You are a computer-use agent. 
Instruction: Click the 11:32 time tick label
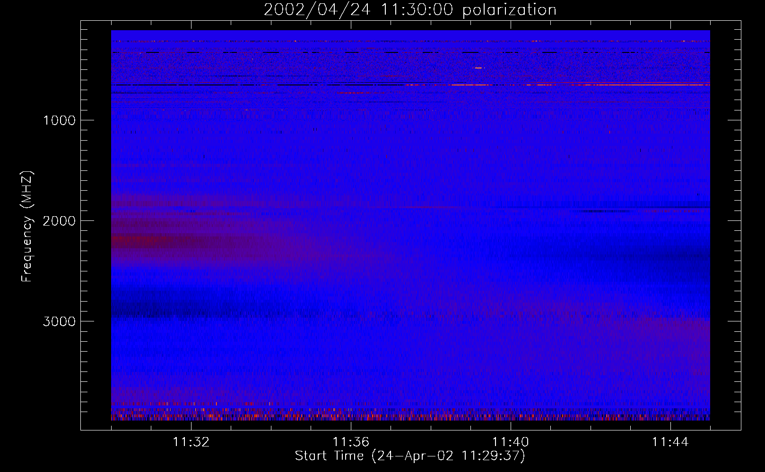point(191,442)
